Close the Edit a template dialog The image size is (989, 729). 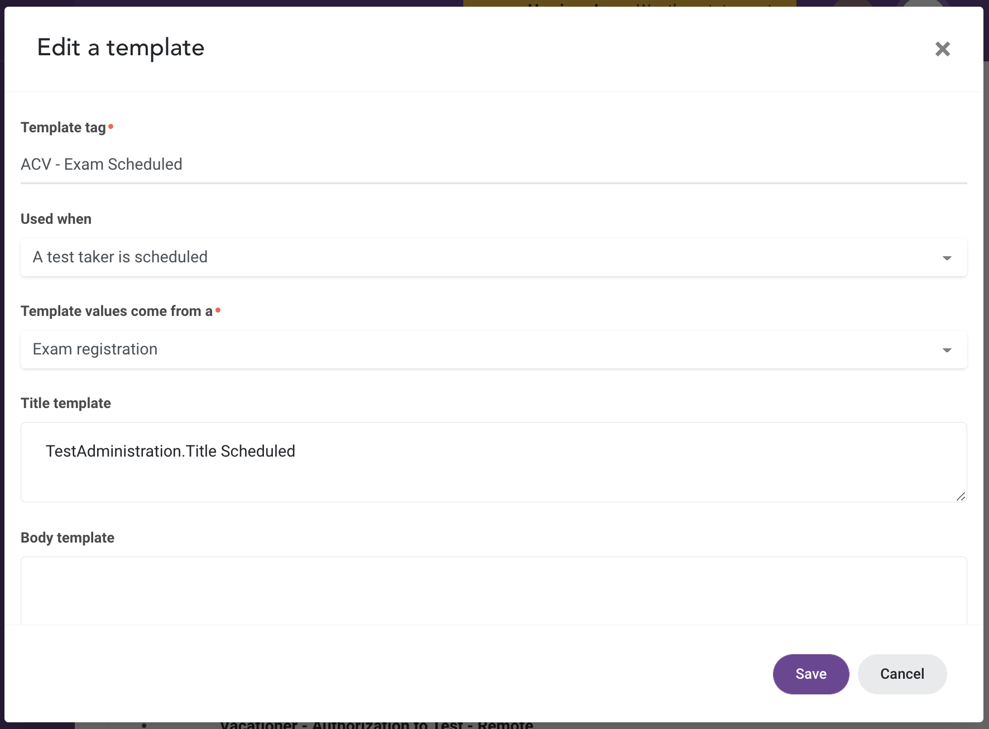[942, 49]
